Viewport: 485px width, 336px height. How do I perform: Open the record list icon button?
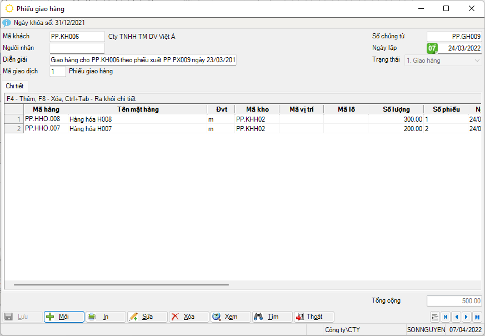pyautogui.click(x=435, y=317)
